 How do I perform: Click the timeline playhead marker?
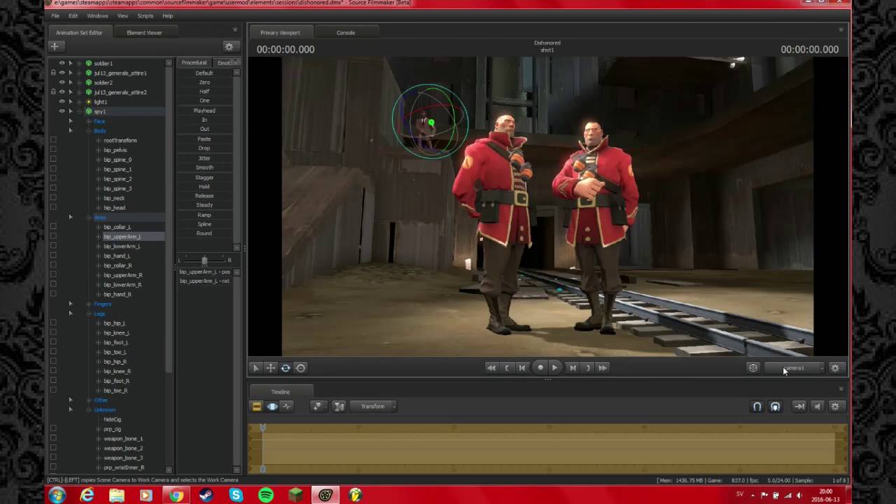[x=263, y=427]
